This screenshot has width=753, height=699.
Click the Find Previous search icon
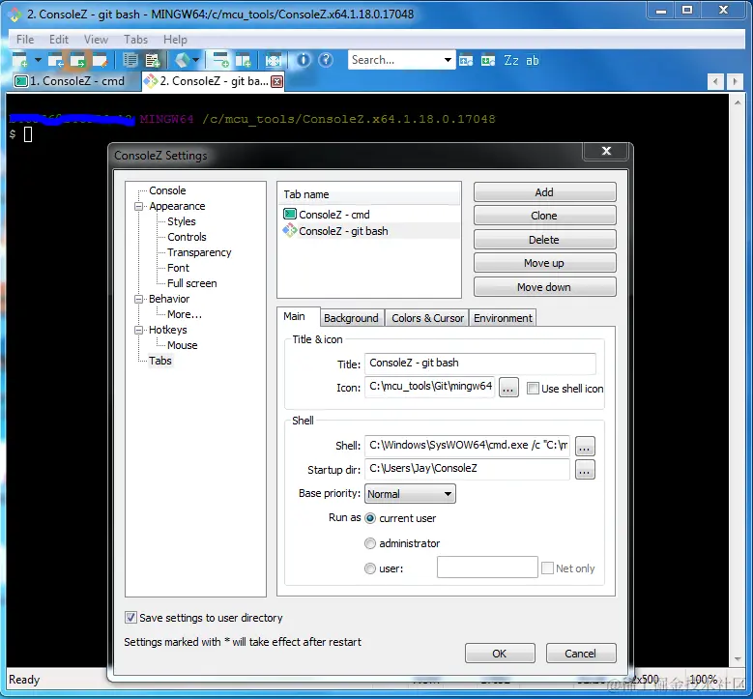point(466,61)
